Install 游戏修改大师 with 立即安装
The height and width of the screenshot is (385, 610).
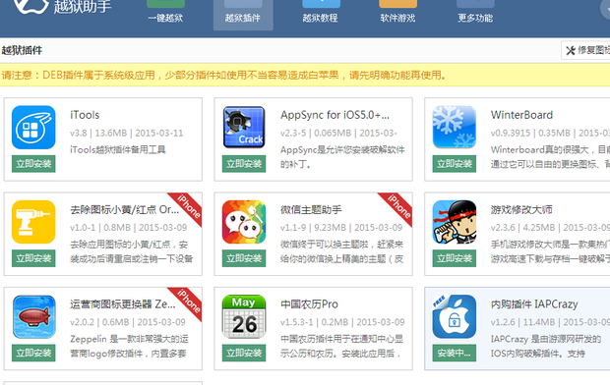(455, 258)
